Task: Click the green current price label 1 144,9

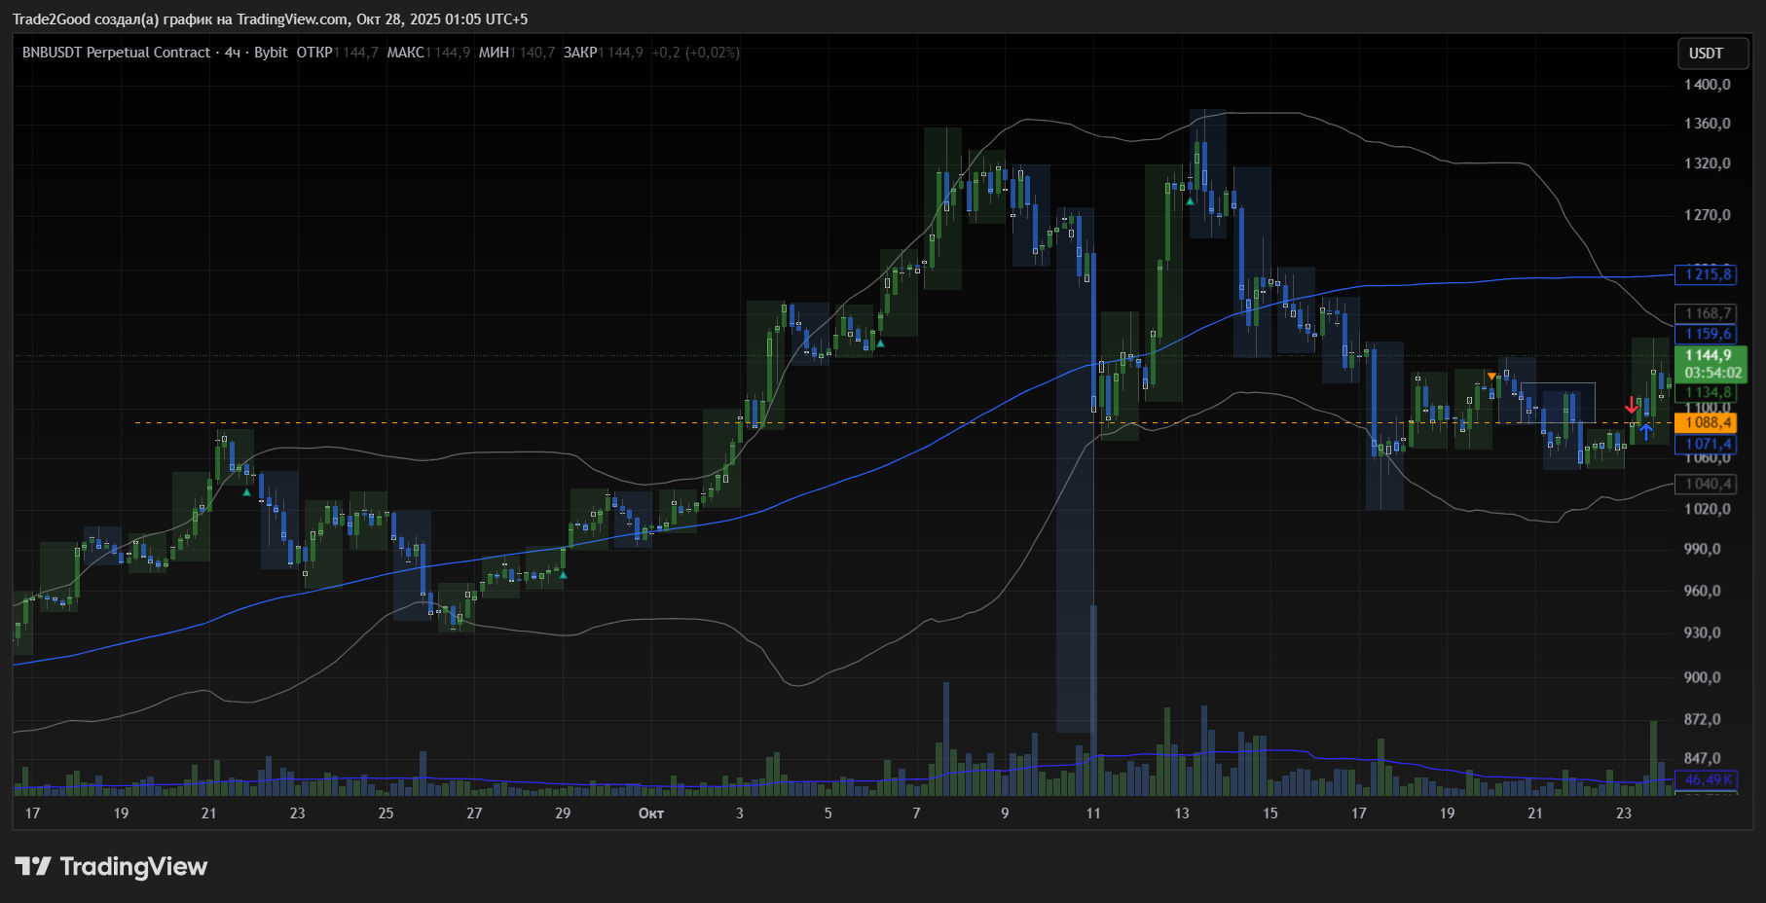Action: coord(1710,356)
